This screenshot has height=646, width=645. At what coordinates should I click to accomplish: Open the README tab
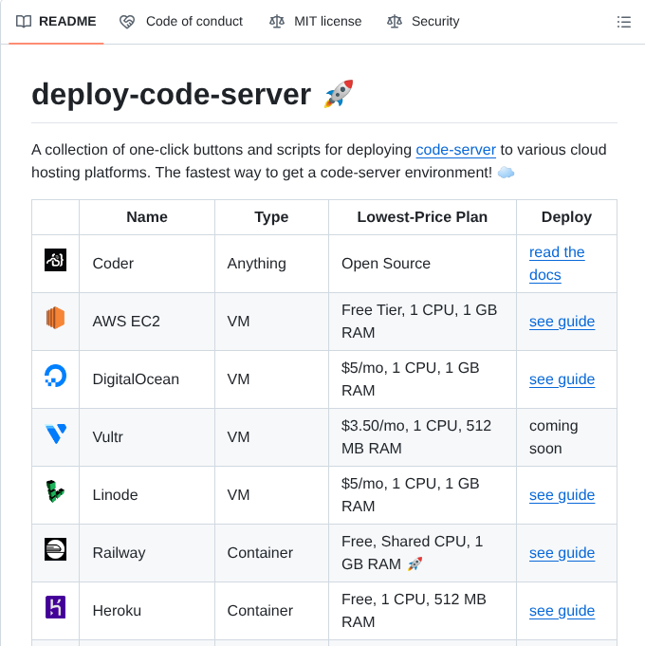56,22
